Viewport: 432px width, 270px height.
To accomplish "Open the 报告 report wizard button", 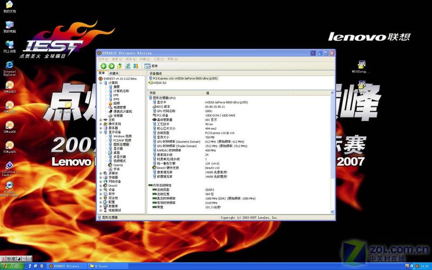I will pyautogui.click(x=151, y=66).
